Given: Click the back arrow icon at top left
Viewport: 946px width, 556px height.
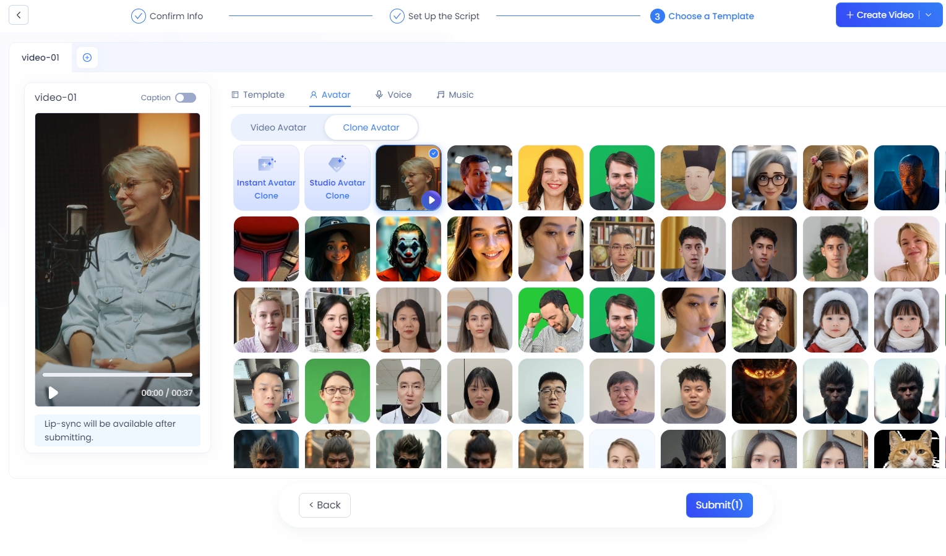Looking at the screenshot, I should [x=19, y=15].
